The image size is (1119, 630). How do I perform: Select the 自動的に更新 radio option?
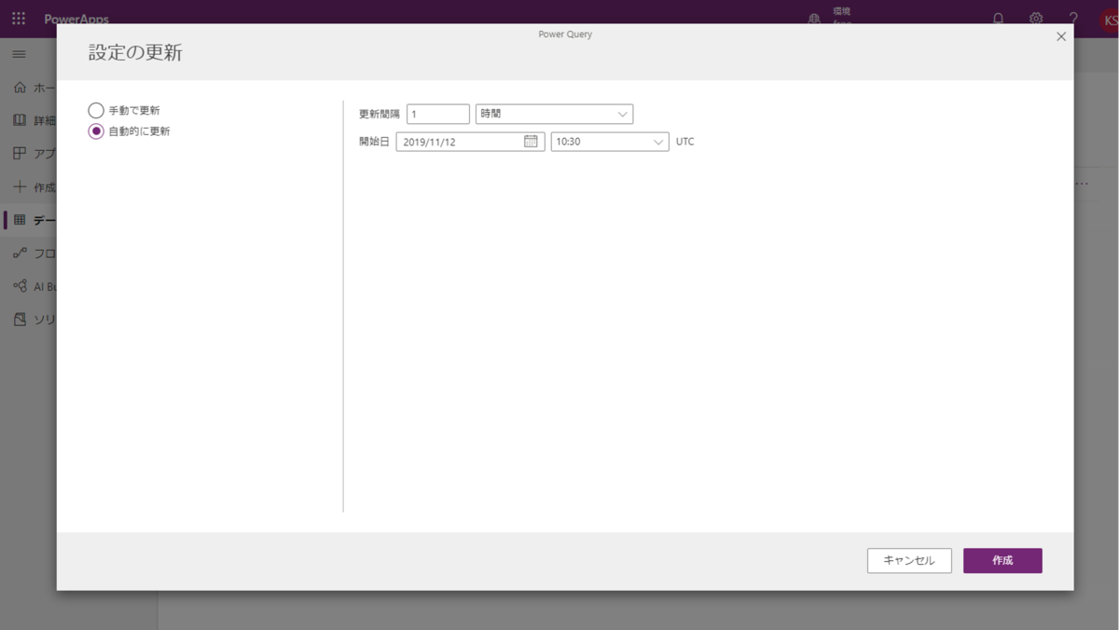(96, 131)
